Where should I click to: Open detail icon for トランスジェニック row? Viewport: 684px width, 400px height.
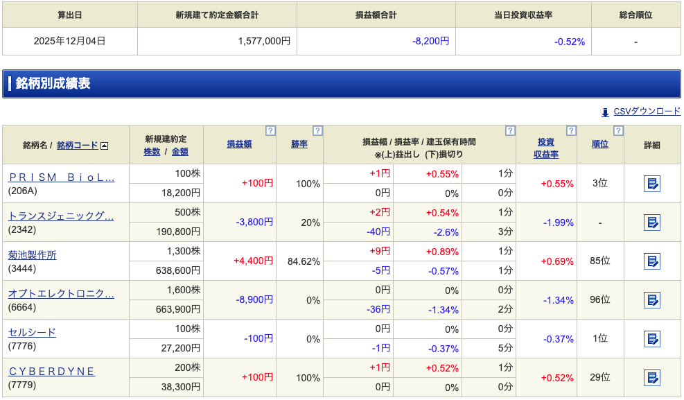coord(651,223)
